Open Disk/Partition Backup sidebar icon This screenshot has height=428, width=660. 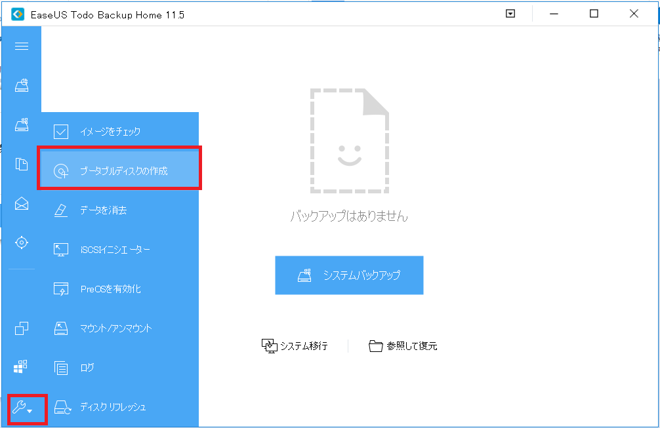pos(22,85)
